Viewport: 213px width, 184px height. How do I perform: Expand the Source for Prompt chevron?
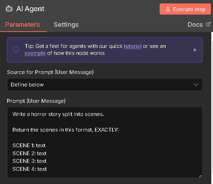tap(196, 84)
